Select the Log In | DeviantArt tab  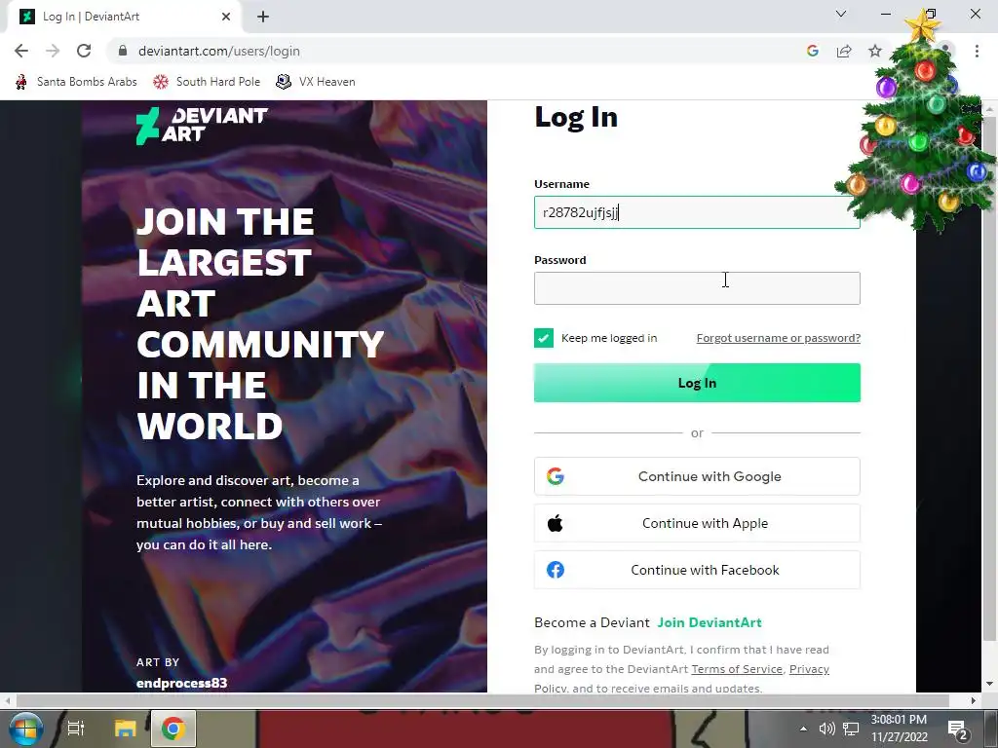coord(124,17)
